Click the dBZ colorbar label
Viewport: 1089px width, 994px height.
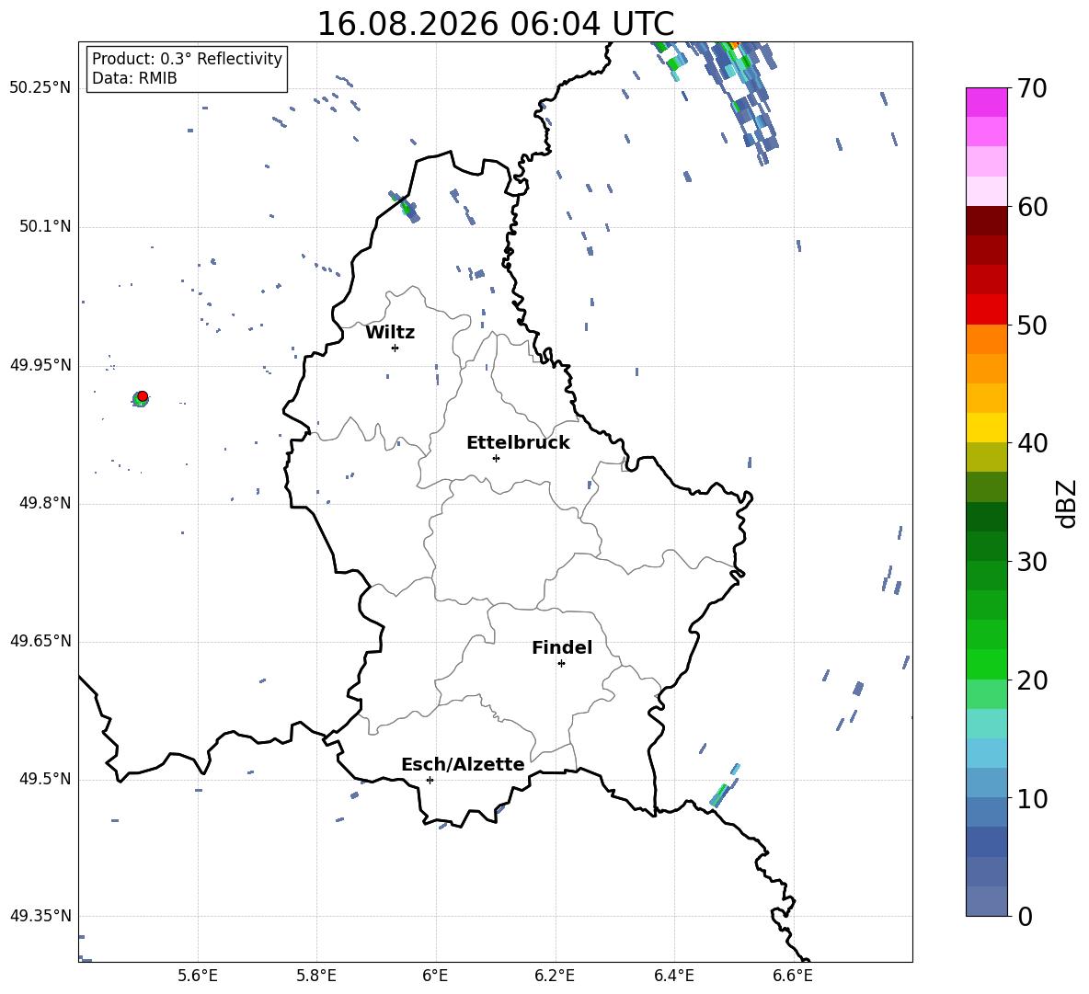(x=1068, y=503)
